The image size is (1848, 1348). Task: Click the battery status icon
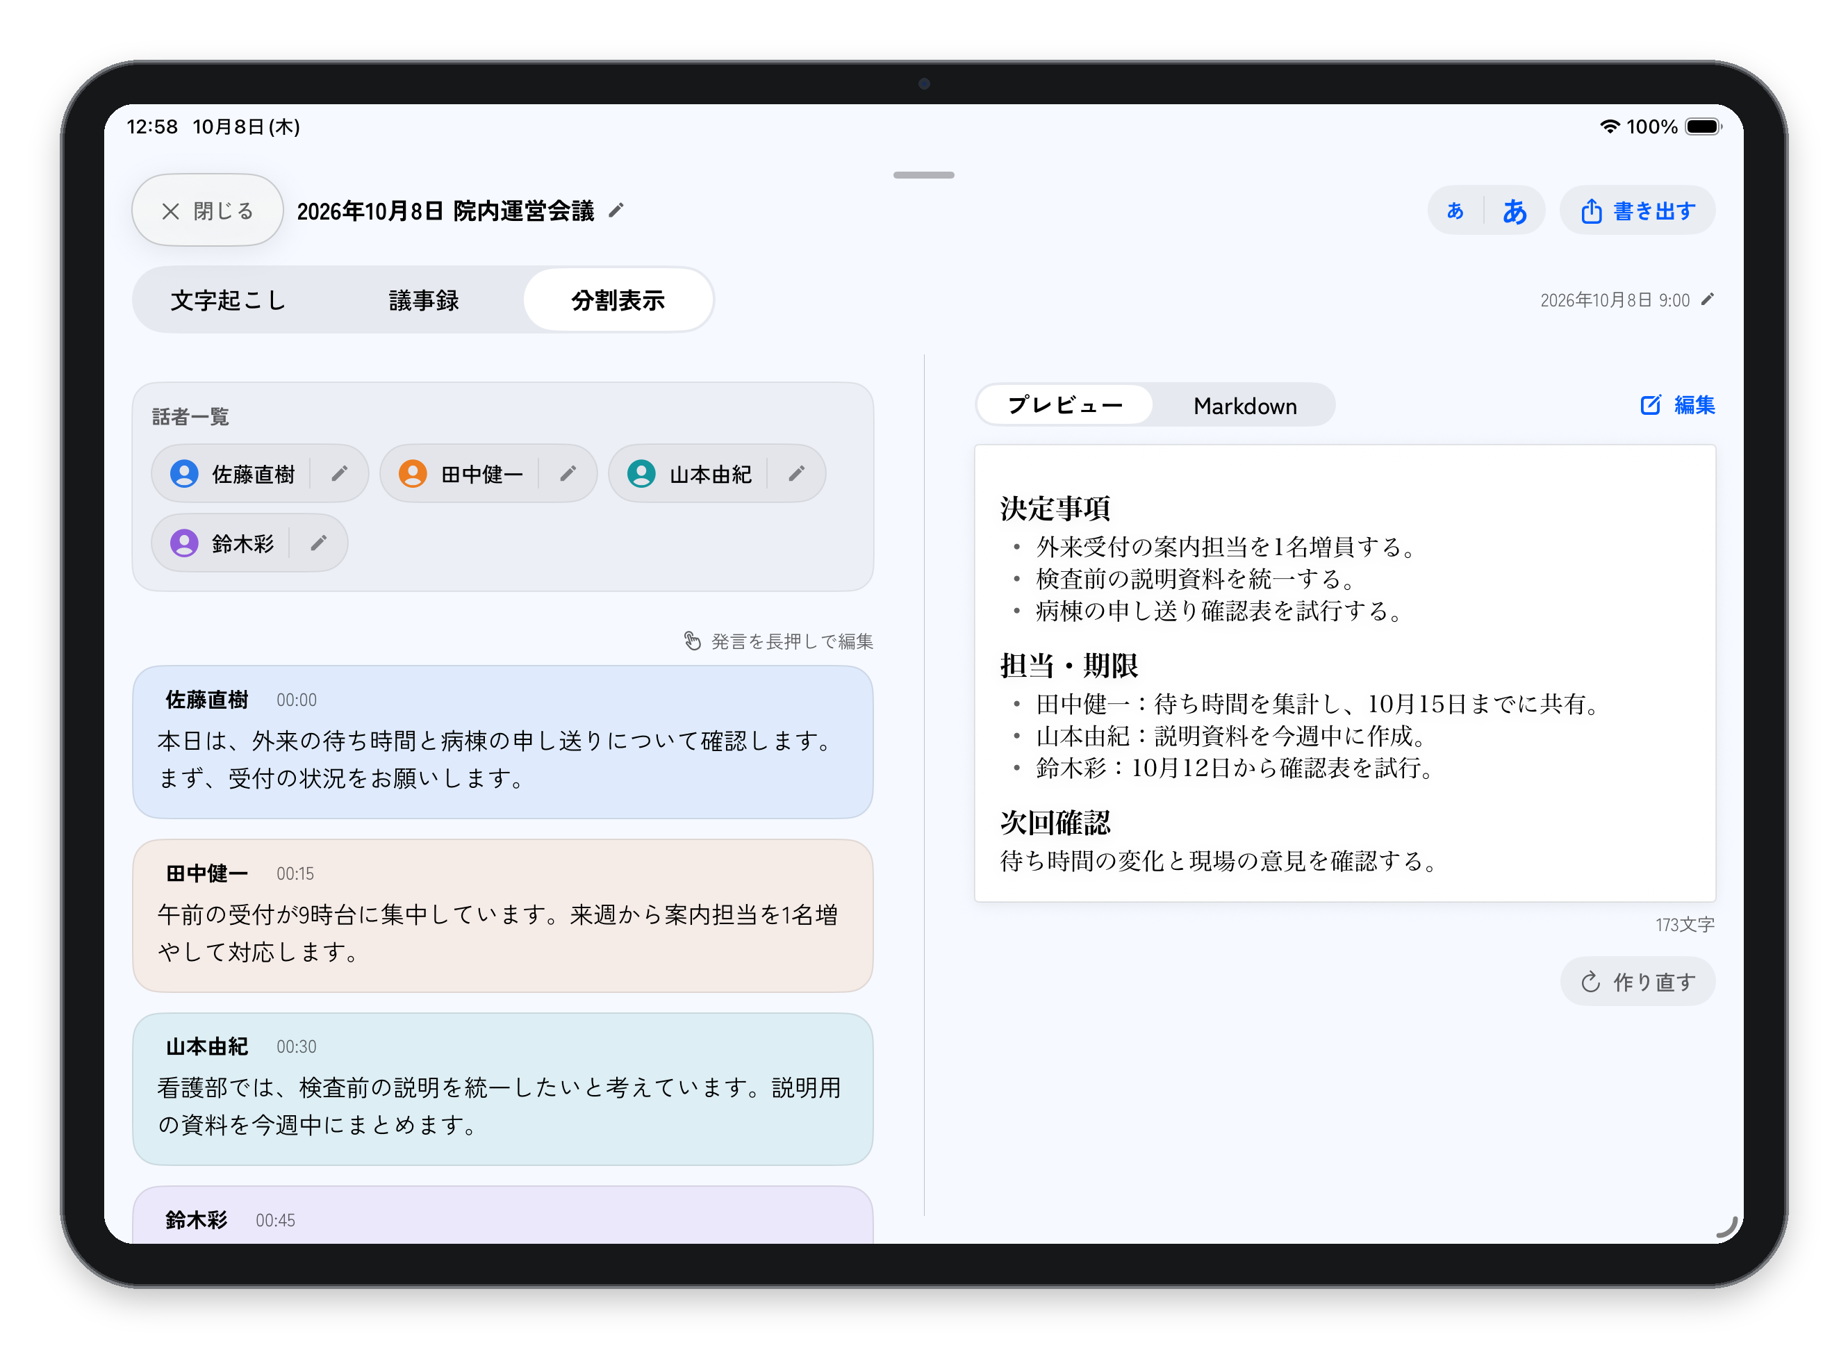coord(1703,126)
